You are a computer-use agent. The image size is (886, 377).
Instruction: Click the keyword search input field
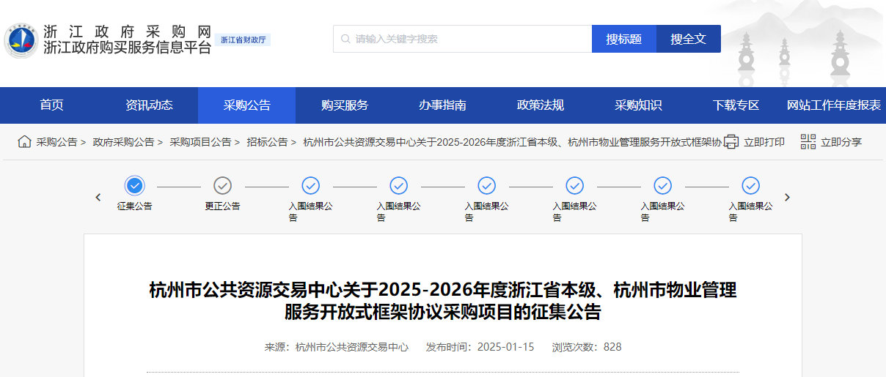pyautogui.click(x=469, y=39)
